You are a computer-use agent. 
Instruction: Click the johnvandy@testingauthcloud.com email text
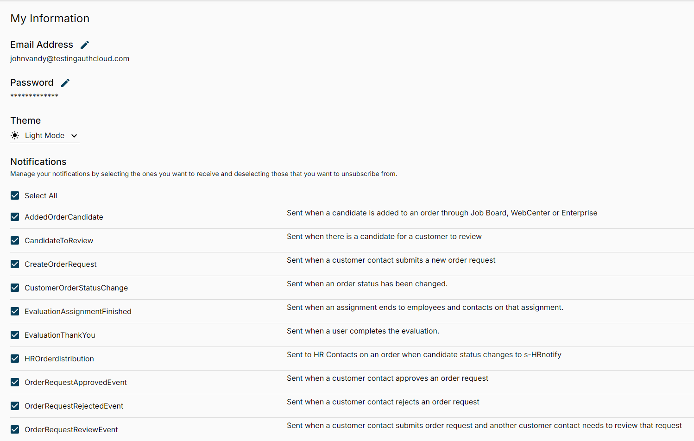pyautogui.click(x=70, y=59)
